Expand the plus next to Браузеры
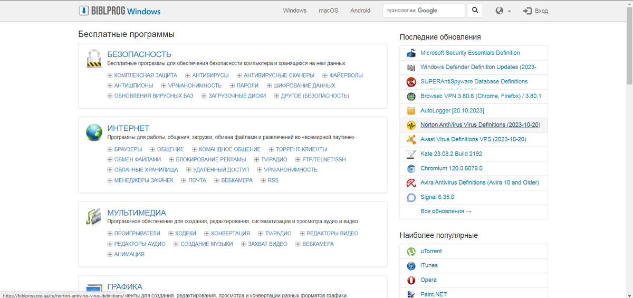633x298 pixels. point(110,149)
